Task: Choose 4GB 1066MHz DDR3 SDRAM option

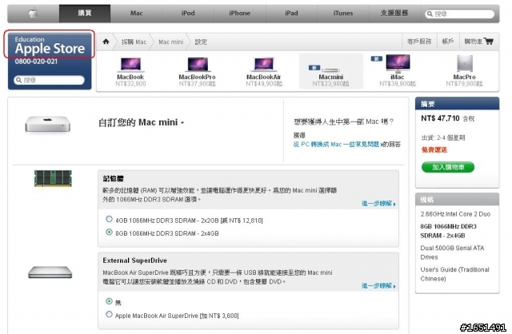Action: (109, 219)
